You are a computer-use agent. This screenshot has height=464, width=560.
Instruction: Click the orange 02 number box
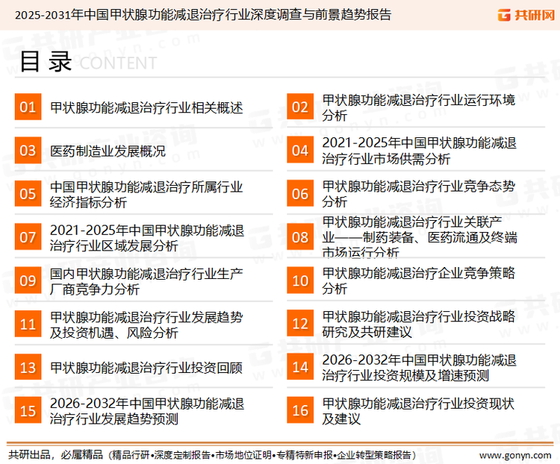point(300,107)
